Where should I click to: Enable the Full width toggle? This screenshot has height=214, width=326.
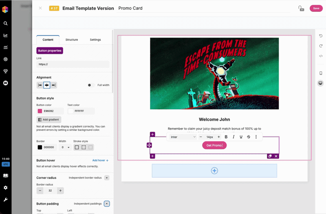(91, 85)
